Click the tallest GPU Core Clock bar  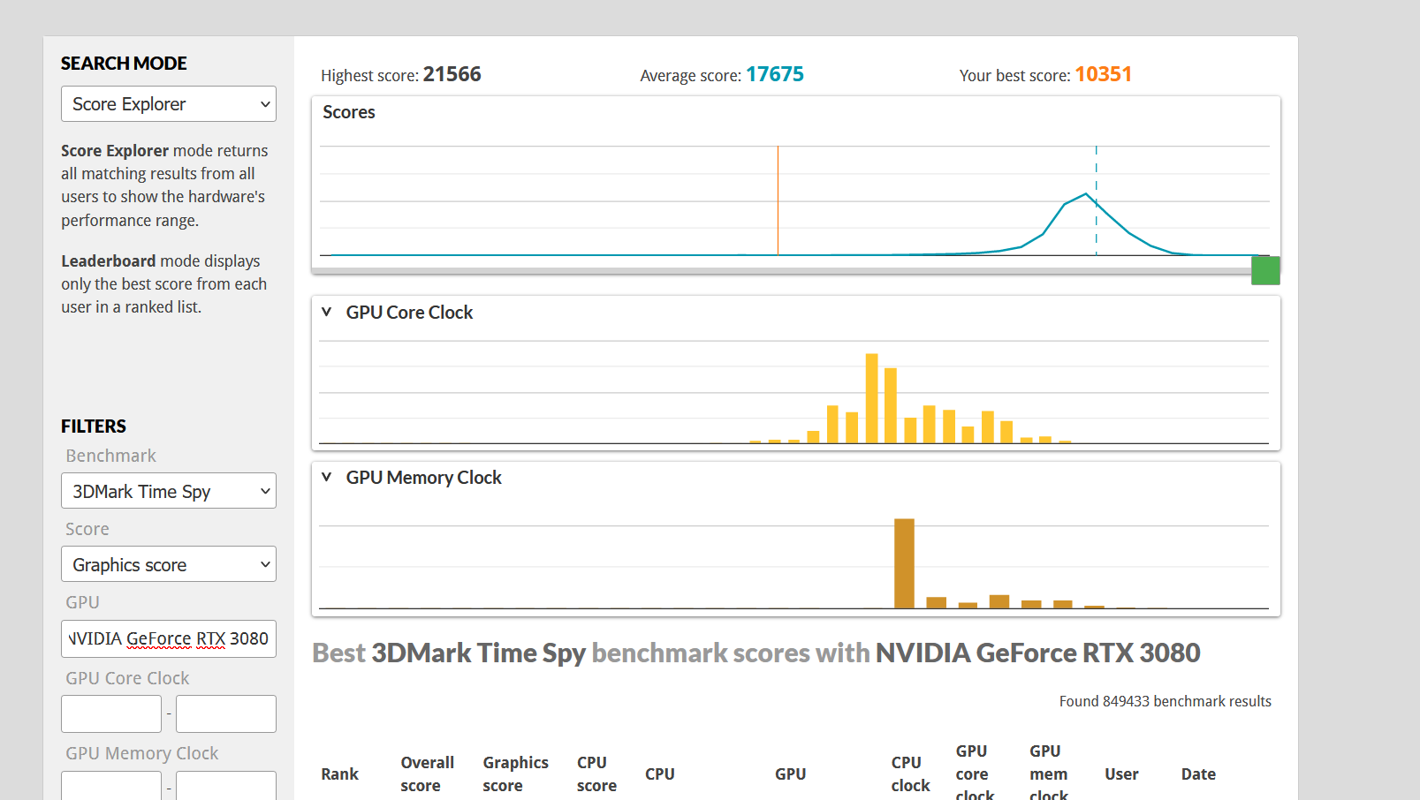pyautogui.click(x=872, y=398)
